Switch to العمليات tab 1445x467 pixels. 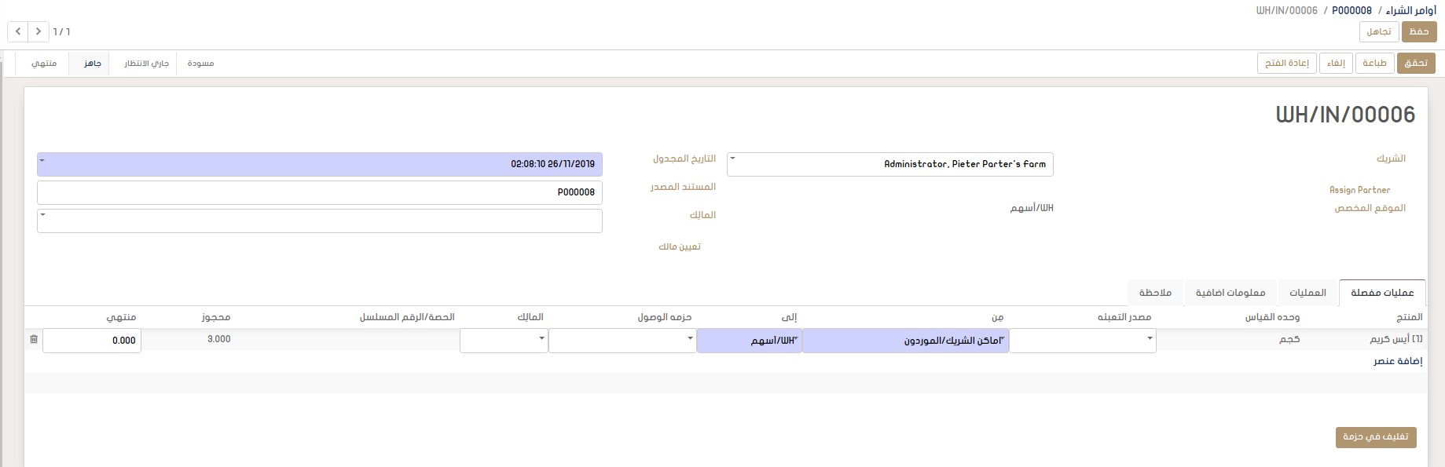[1307, 293]
